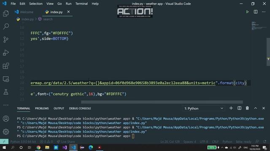Change end of line sequence CRLF
Screen dimensions: 270x151
pyautogui.click(x=215, y=142)
